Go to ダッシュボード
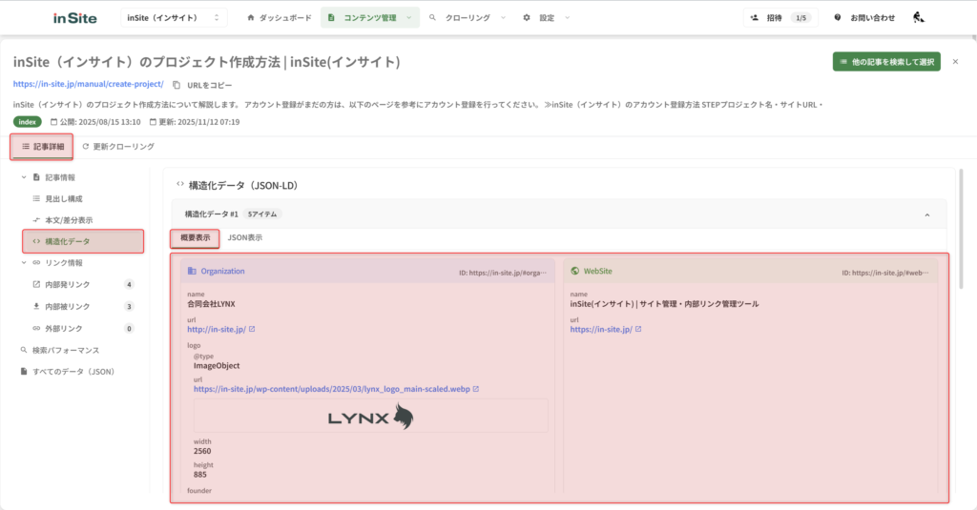The width and height of the screenshot is (977, 510). coord(279,18)
